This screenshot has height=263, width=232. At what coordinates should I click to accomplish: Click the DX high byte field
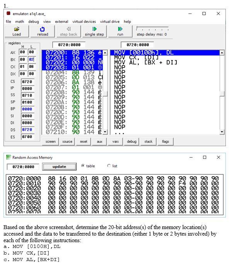tap(22, 74)
